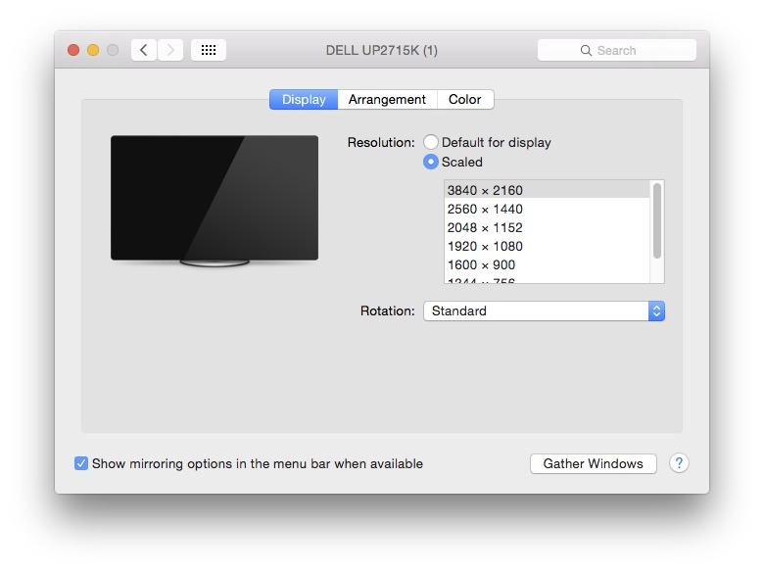The image size is (764, 572).
Task: Click the magnifier icon in Search field
Action: (586, 51)
